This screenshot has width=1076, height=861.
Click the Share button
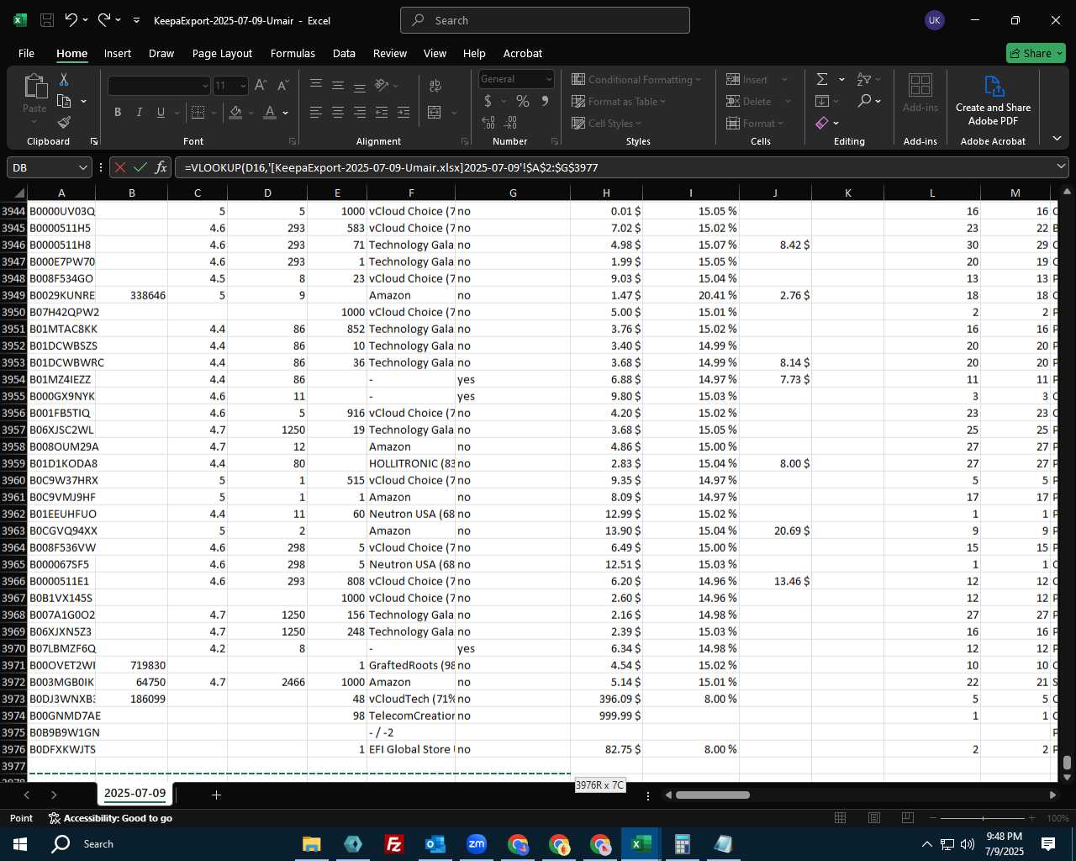pyautogui.click(x=1036, y=53)
